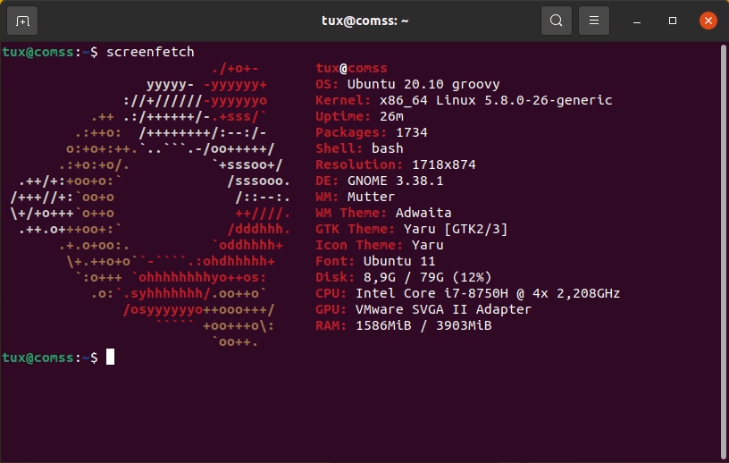The width and height of the screenshot is (729, 463).
Task: Click the OS line 'Ubuntu 20.10 groovy'
Action: (423, 84)
